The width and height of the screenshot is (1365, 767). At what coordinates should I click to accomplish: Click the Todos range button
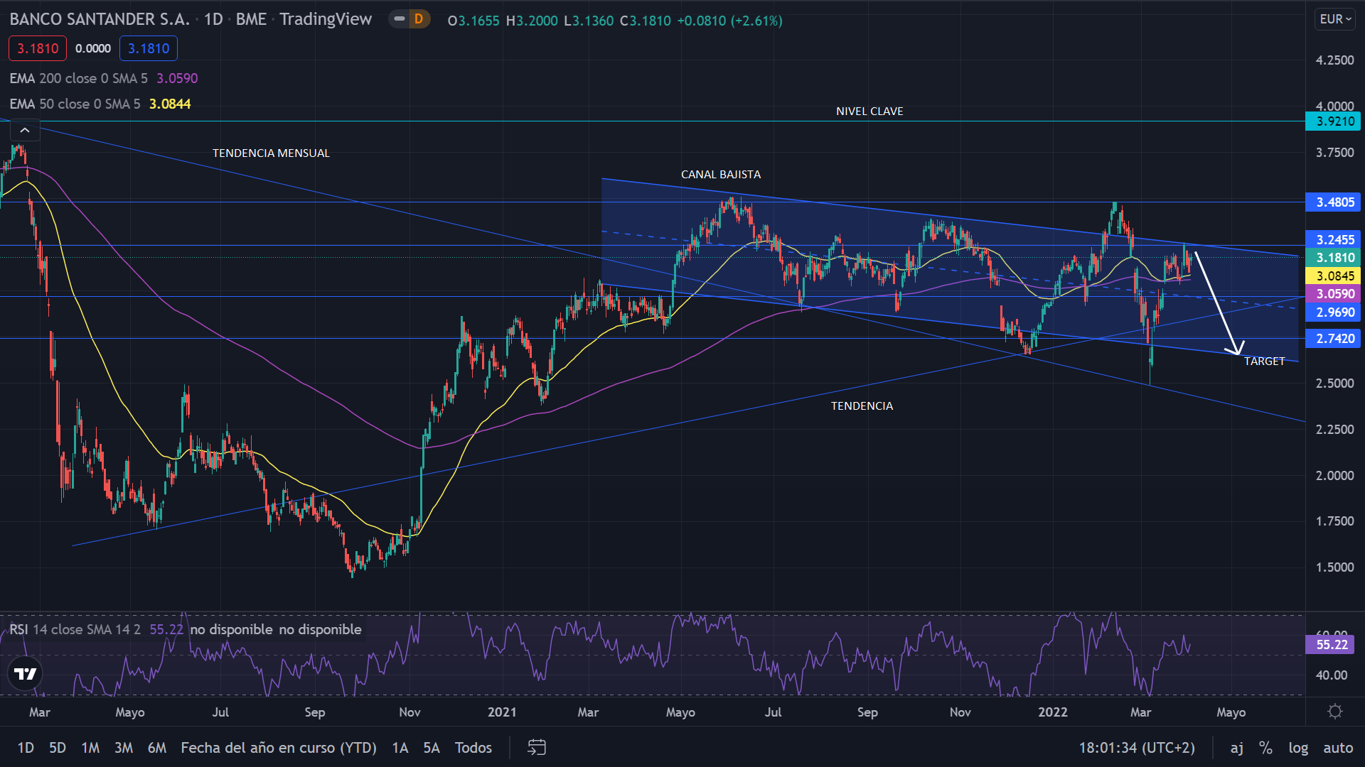coord(473,747)
